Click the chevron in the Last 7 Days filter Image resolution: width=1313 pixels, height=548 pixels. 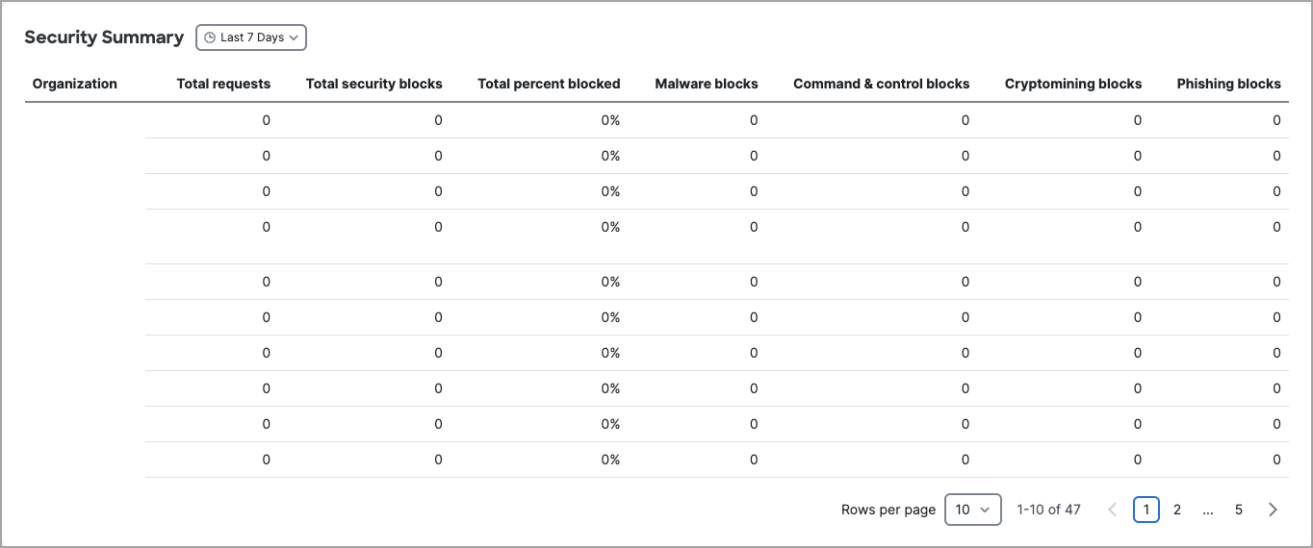click(x=294, y=37)
